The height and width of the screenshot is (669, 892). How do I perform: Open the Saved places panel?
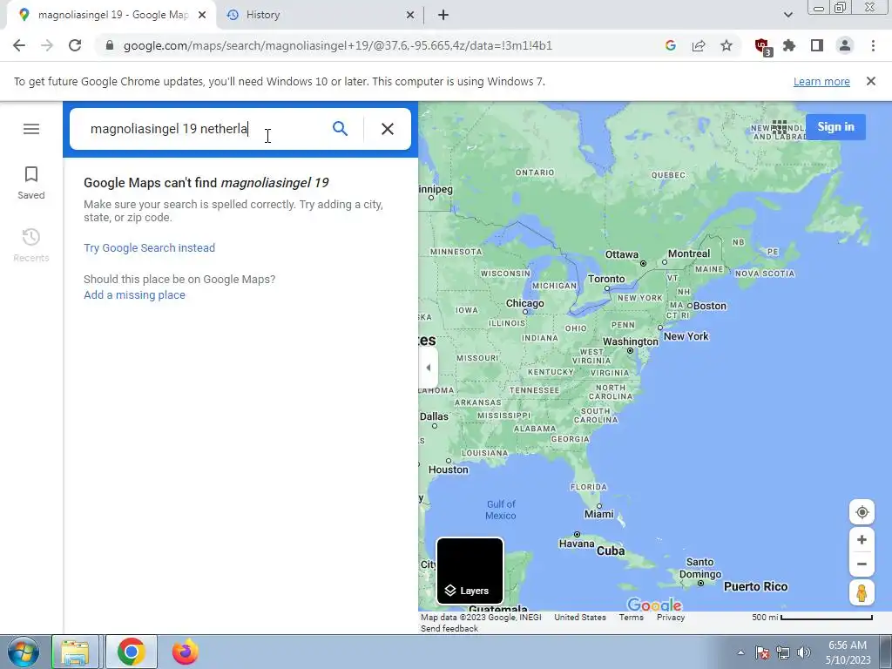tap(31, 183)
